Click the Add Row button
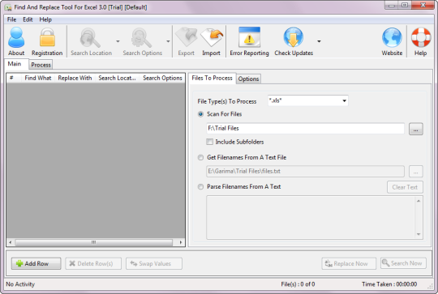 click(36, 263)
